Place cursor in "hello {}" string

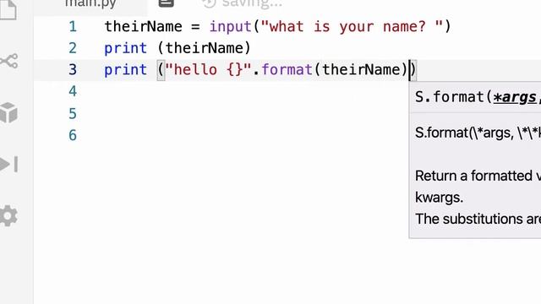pyautogui.click(x=209, y=69)
